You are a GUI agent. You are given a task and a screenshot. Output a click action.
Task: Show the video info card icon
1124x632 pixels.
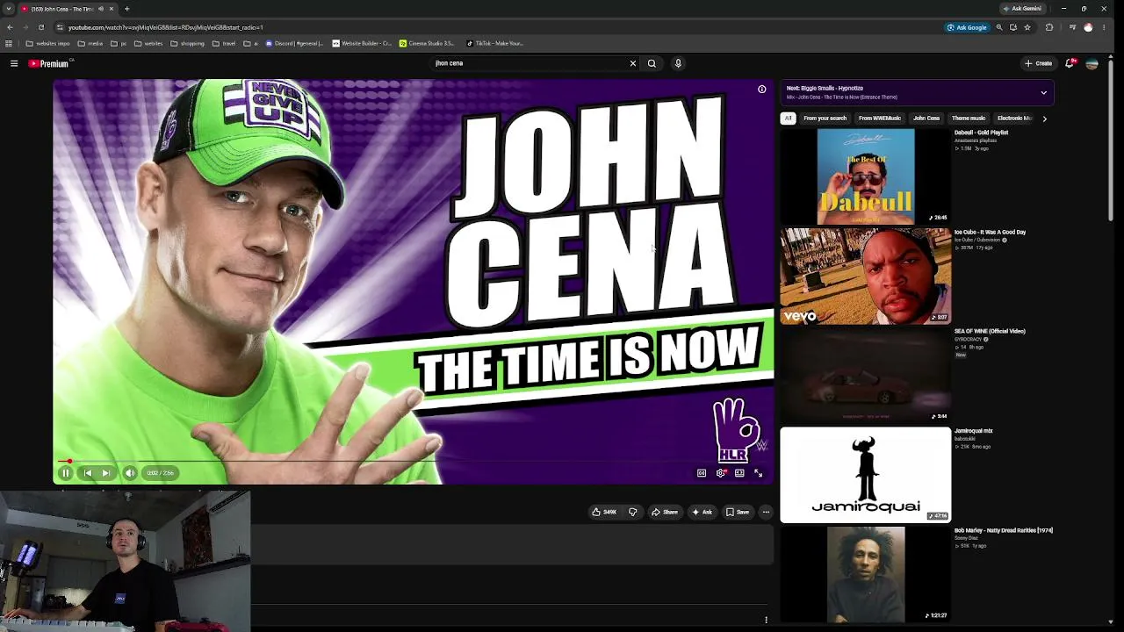[762, 89]
